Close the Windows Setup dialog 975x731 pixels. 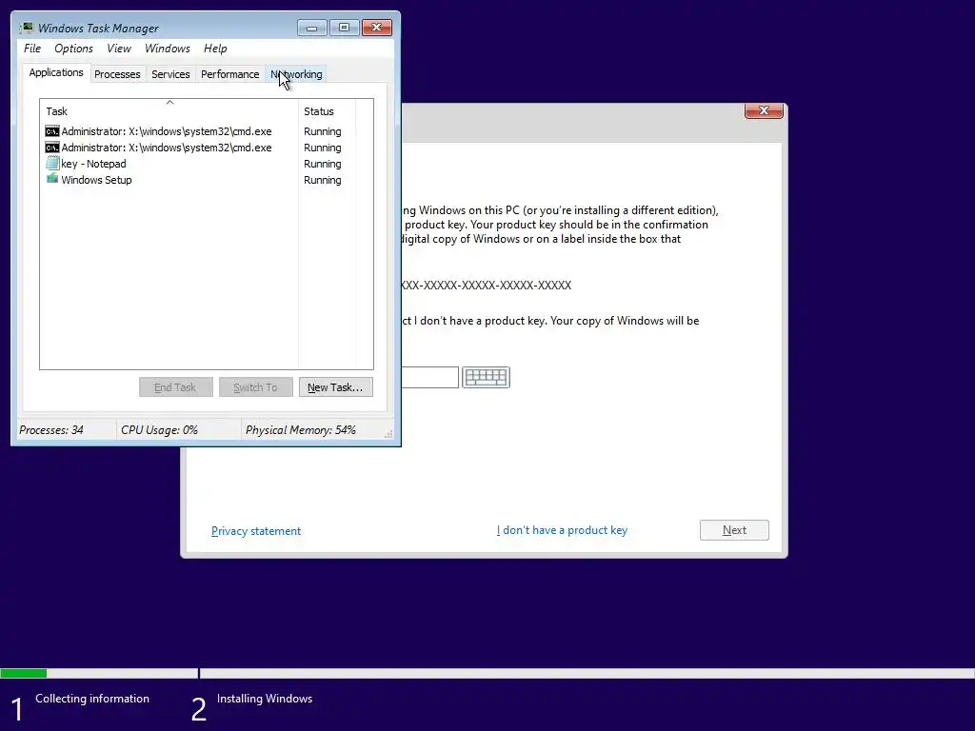764,110
